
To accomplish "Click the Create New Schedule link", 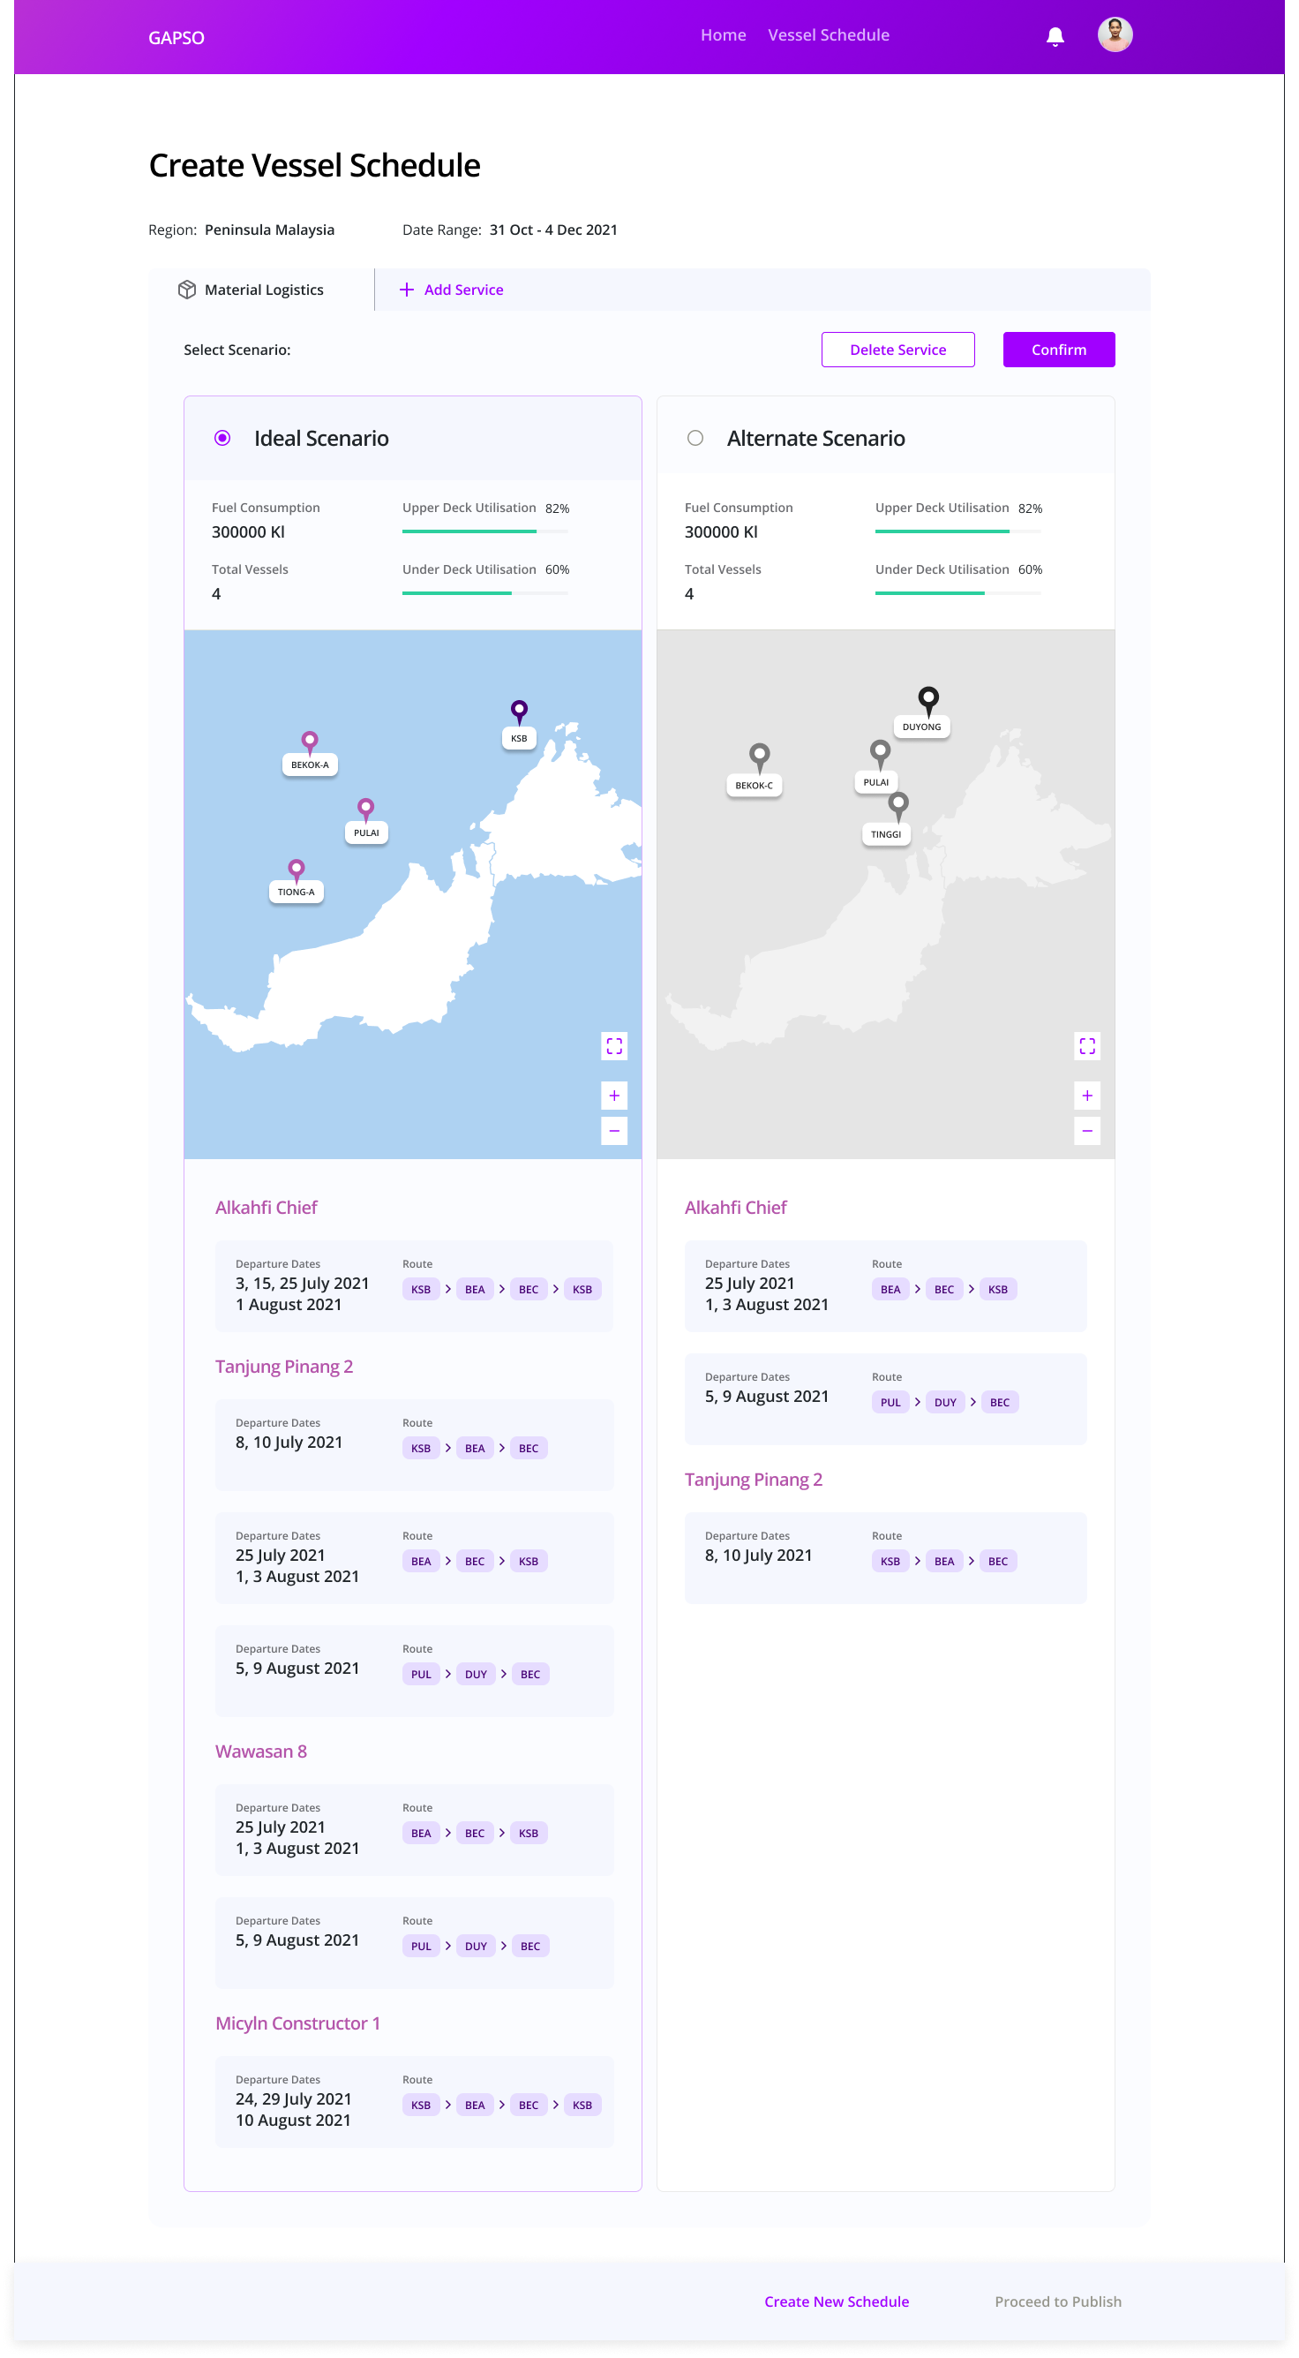I will coord(836,2301).
